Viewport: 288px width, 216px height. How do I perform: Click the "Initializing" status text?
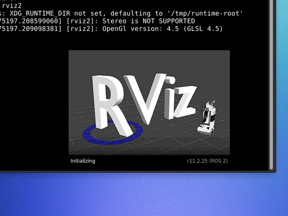(x=83, y=161)
